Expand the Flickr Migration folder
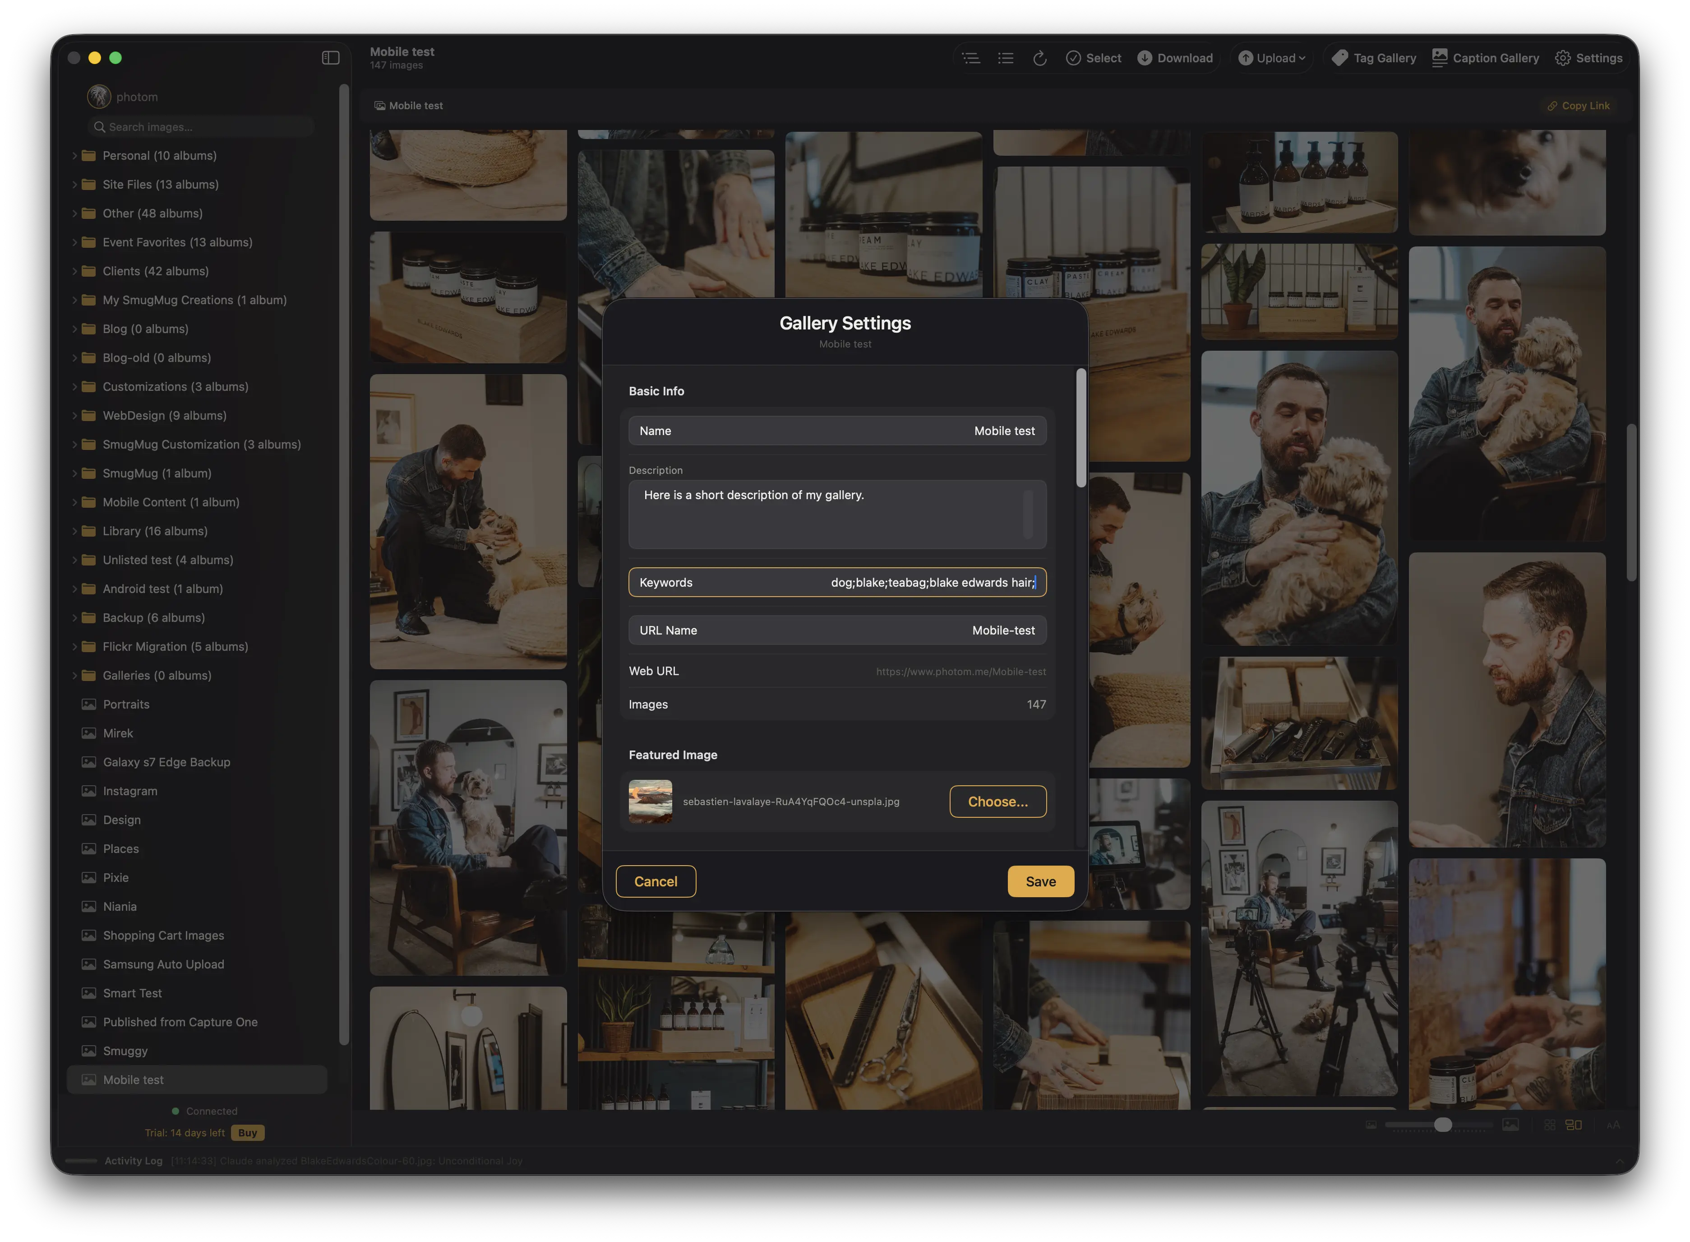1690x1242 pixels. pos(74,647)
